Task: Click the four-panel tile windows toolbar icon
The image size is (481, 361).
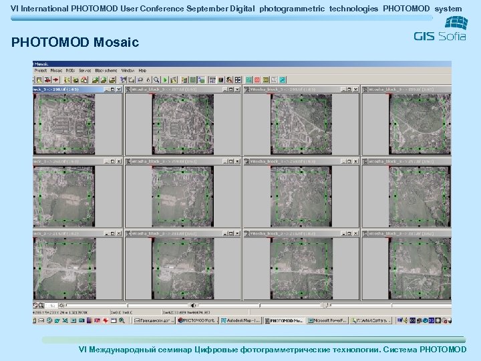Action: point(238,80)
